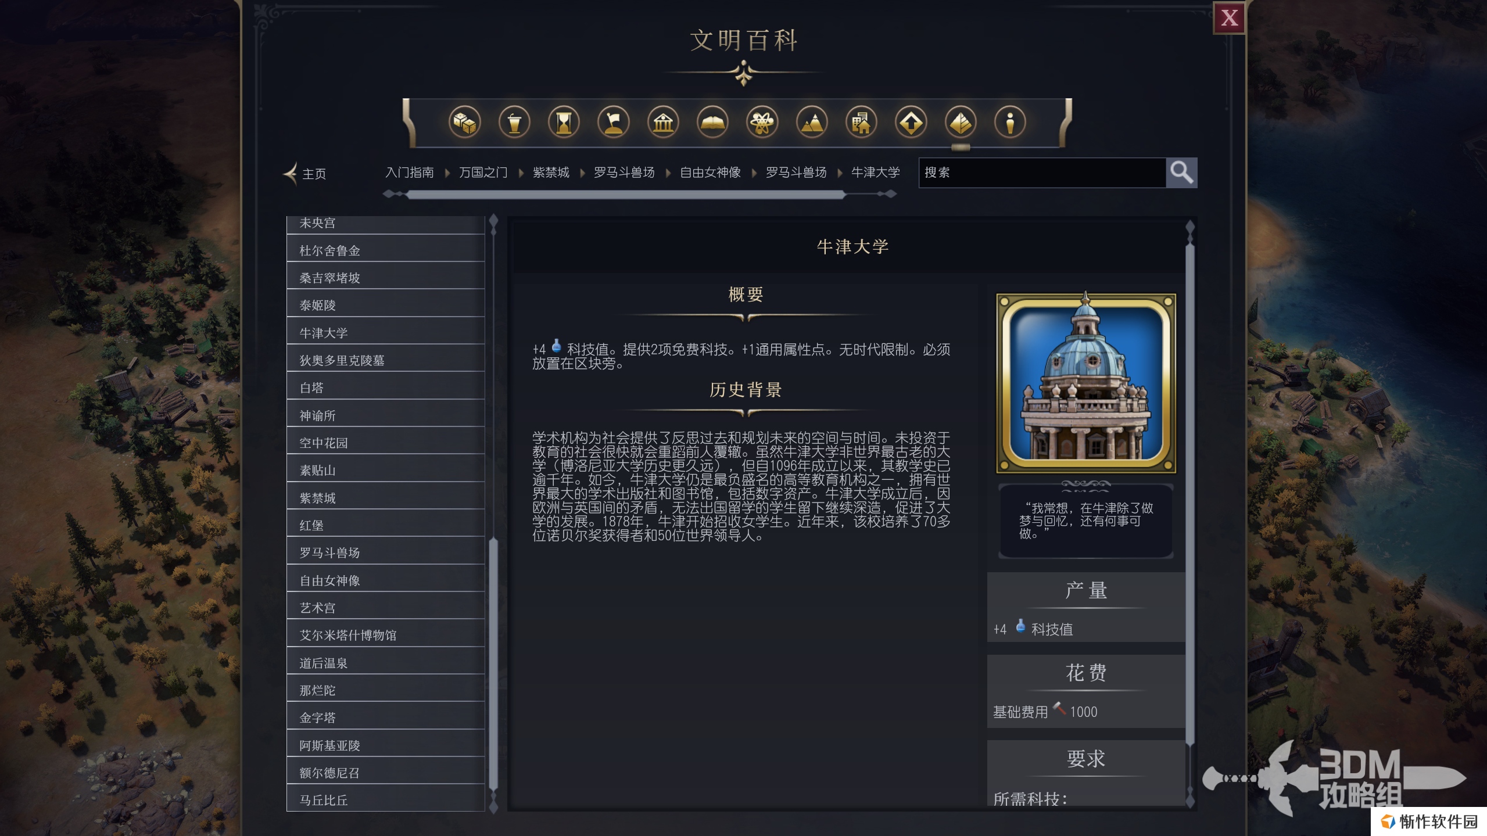The height and width of the screenshot is (836, 1487).
Task: Open the flag category icon
Action: [614, 123]
